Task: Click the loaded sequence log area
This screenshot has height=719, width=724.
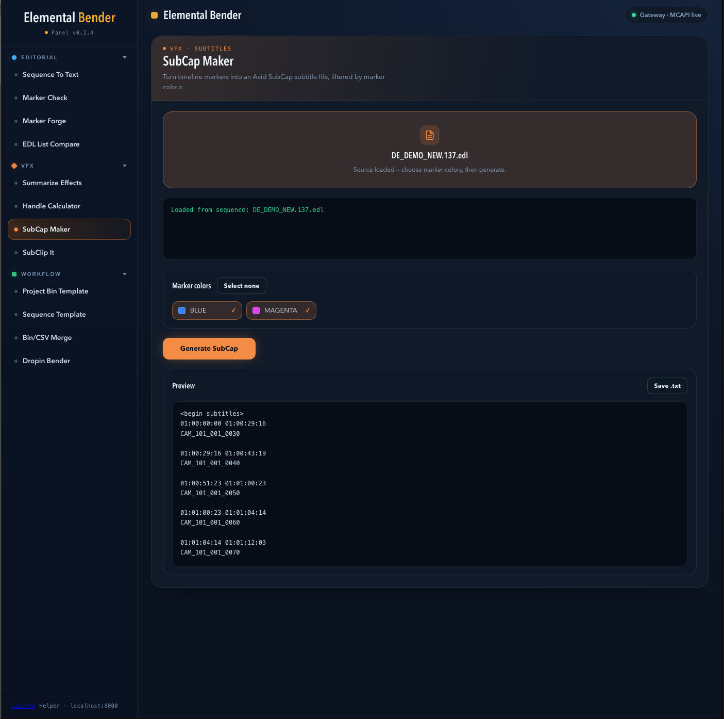Action: [x=430, y=228]
